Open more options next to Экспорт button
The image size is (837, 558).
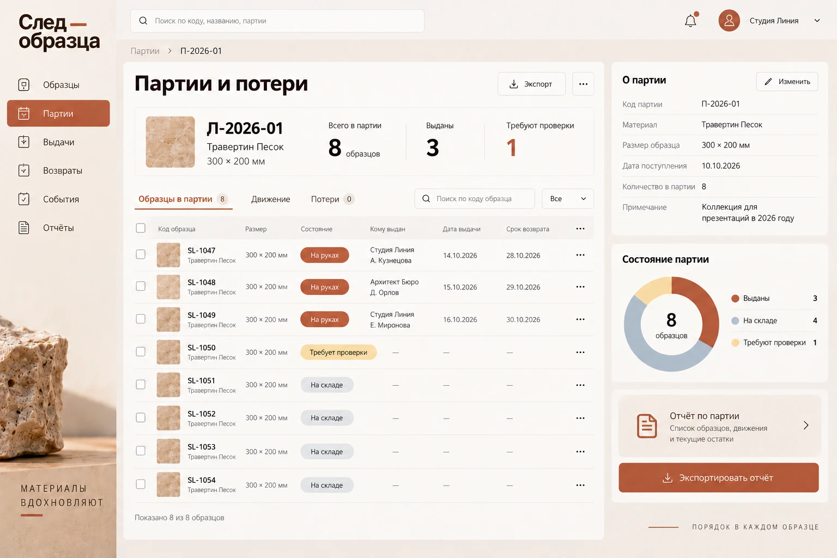[583, 84]
